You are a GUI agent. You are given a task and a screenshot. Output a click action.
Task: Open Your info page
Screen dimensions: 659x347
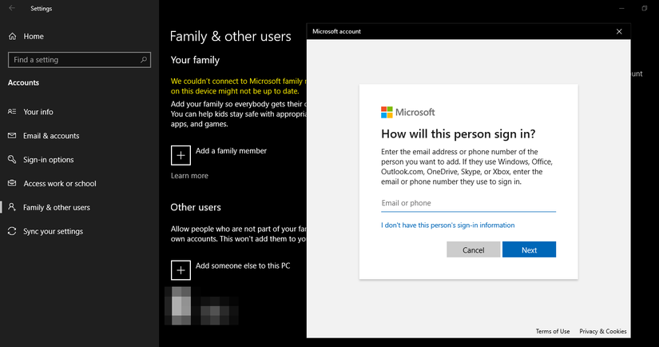[38, 111]
